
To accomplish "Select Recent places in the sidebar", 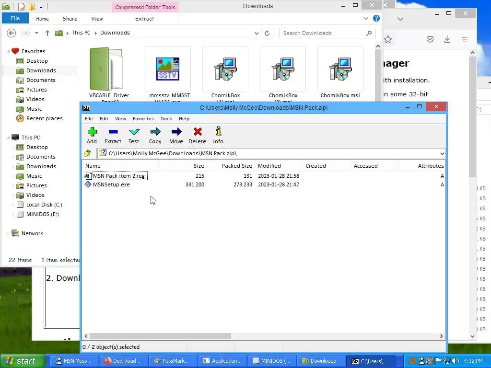I will (x=44, y=118).
